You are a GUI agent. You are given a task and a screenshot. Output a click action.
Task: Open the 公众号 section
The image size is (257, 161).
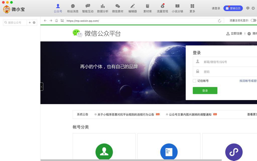(x=58, y=8)
